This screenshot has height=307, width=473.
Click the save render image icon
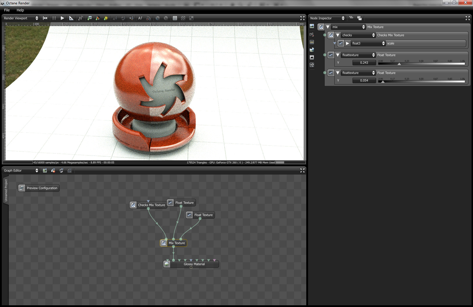click(x=90, y=18)
